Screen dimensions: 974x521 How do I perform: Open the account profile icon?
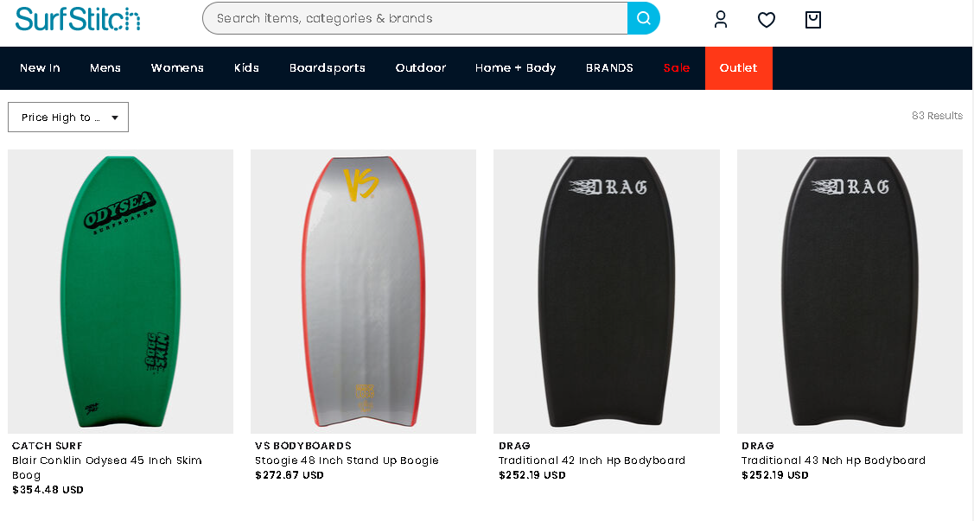721,19
